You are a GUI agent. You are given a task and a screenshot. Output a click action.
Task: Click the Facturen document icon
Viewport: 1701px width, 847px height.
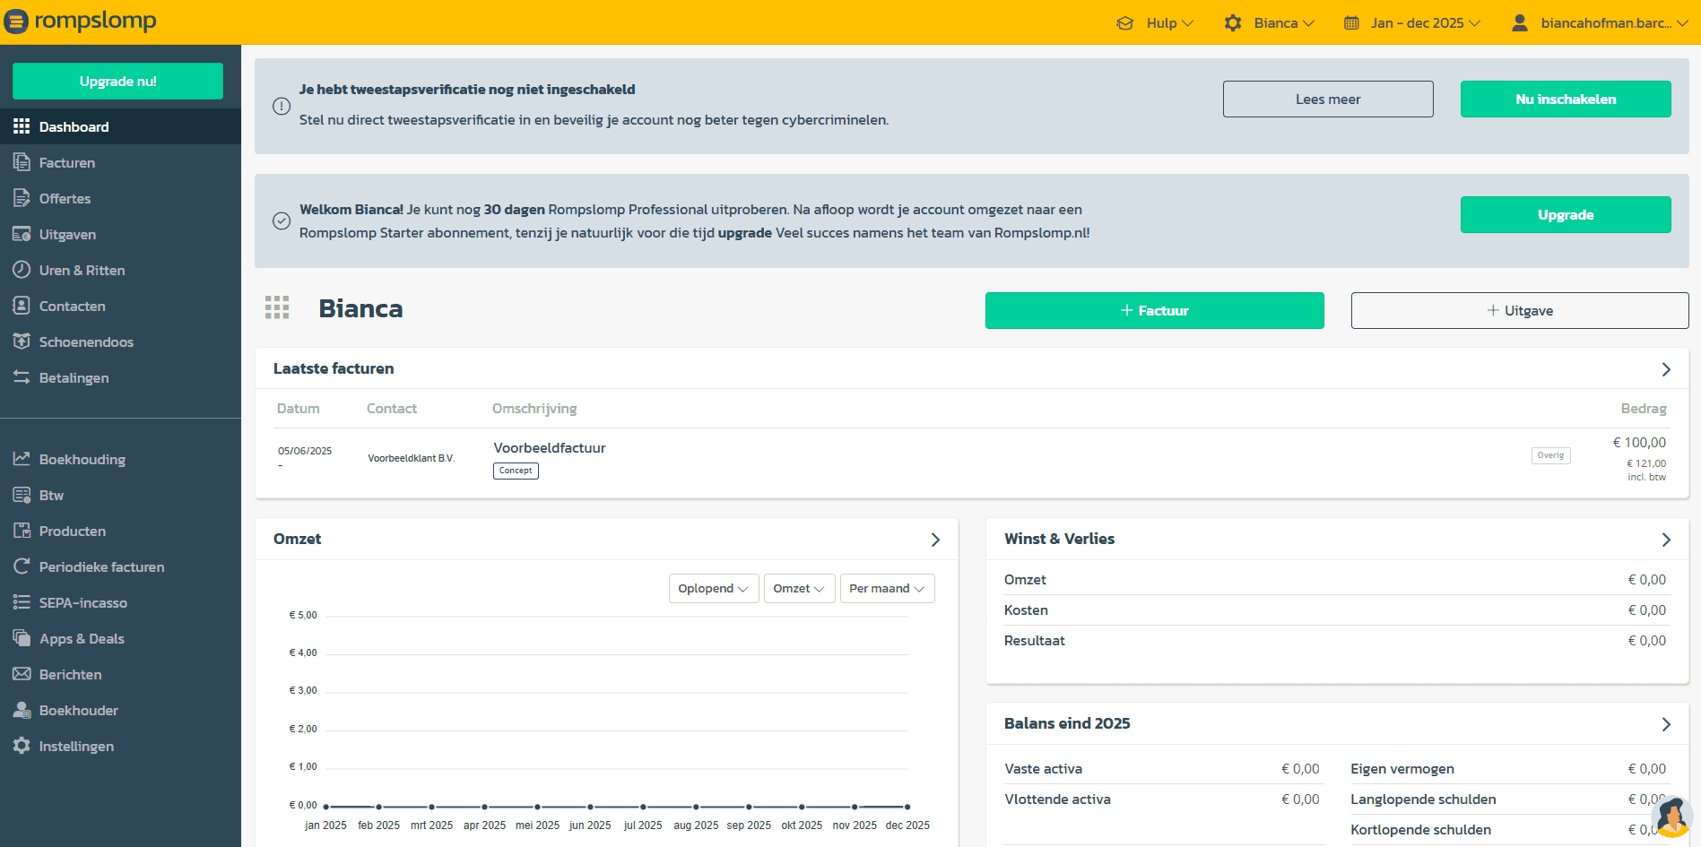point(22,162)
